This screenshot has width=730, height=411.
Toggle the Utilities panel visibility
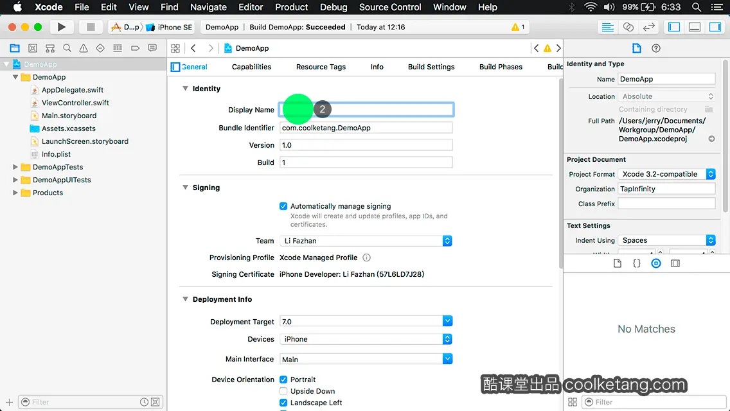pos(715,27)
